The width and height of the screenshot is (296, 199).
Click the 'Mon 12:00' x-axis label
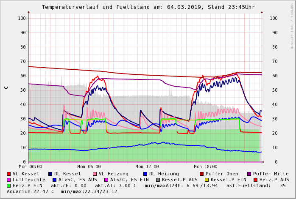coord(147,167)
